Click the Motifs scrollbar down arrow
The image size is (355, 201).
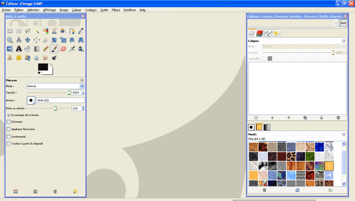click(344, 184)
